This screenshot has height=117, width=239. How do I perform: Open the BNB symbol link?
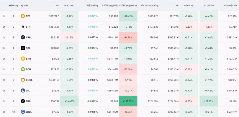28,59
